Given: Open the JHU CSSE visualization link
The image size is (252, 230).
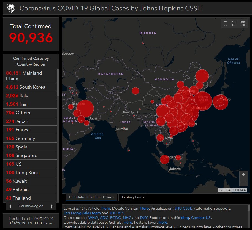Looking at the screenshot, I should coord(183,208).
